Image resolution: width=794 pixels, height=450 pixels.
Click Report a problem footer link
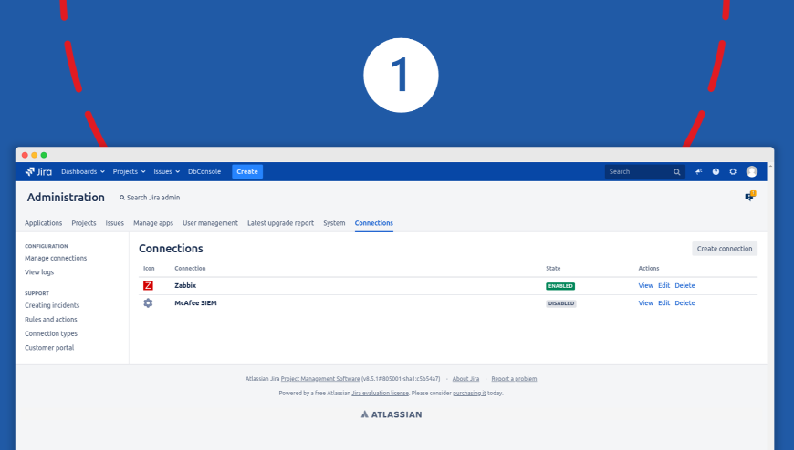click(514, 379)
